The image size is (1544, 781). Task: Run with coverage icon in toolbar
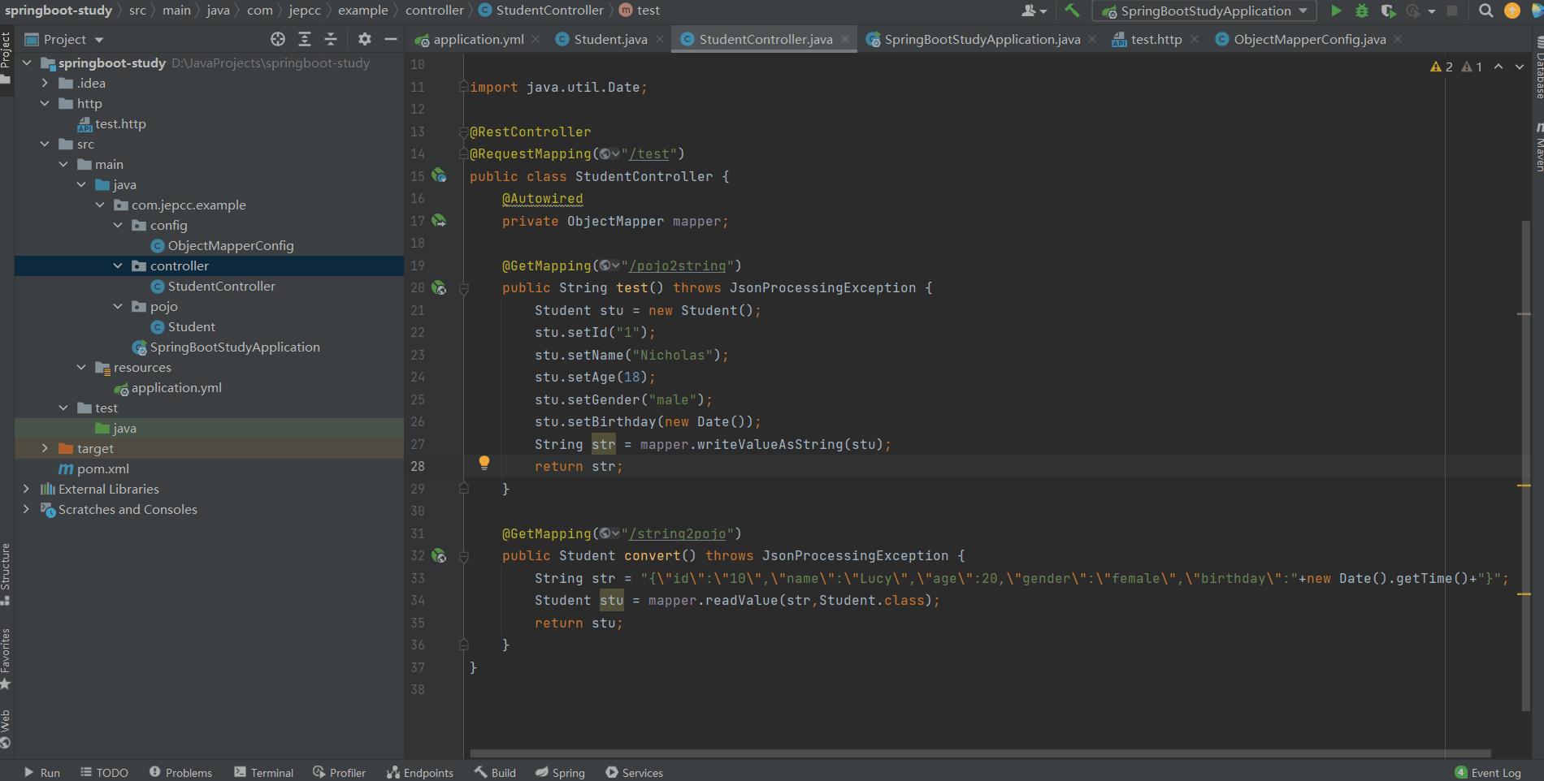click(1388, 11)
